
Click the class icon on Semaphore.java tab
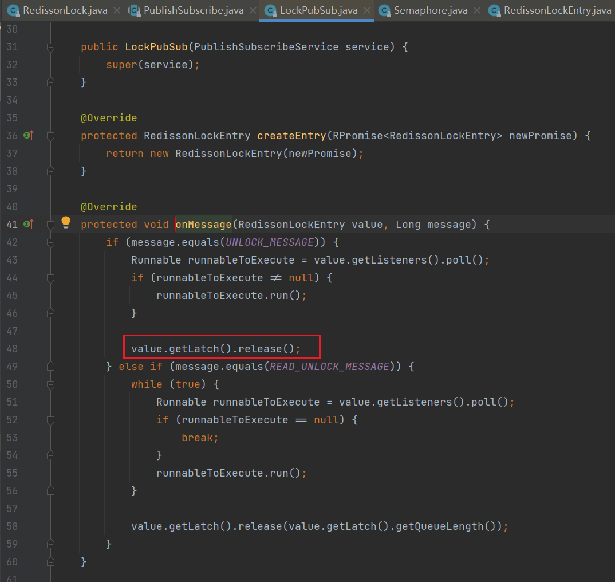coord(385,10)
